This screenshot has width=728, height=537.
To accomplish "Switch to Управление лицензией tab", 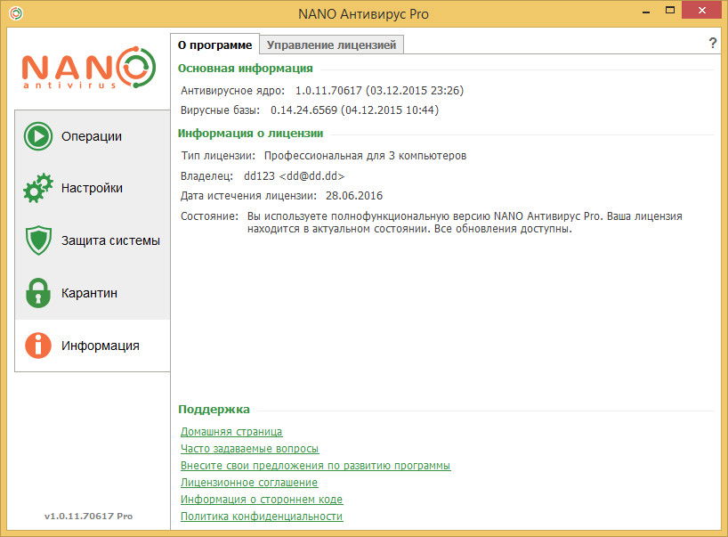I will [331, 45].
